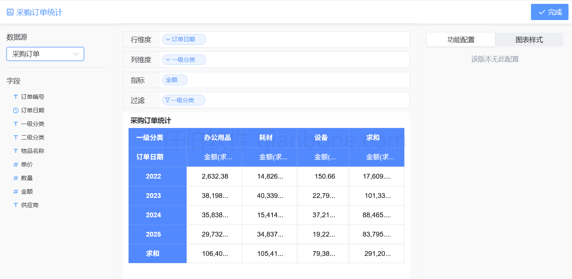Click the number icon beside 数量
The image size is (572, 279).
click(15, 178)
